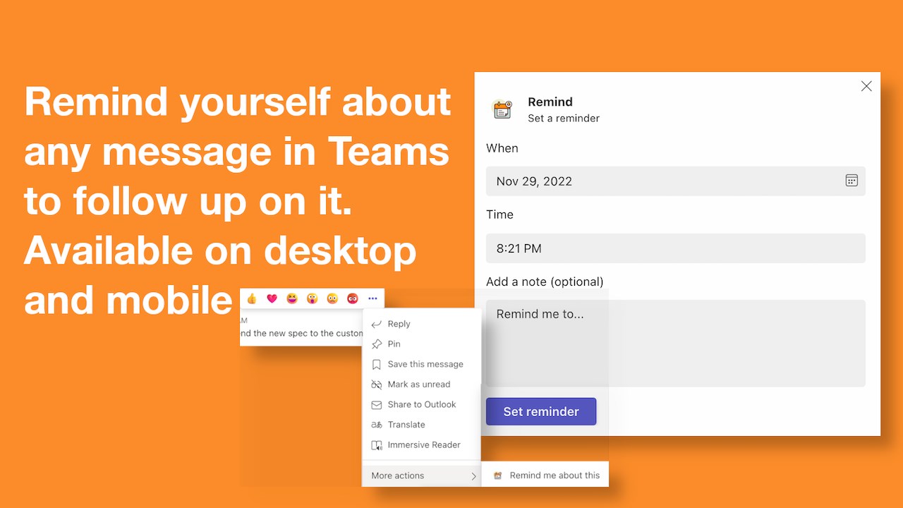Click the Remind title text

click(x=550, y=102)
